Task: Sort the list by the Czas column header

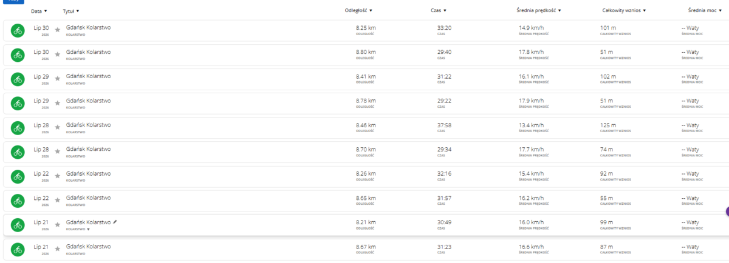Action: point(439,10)
